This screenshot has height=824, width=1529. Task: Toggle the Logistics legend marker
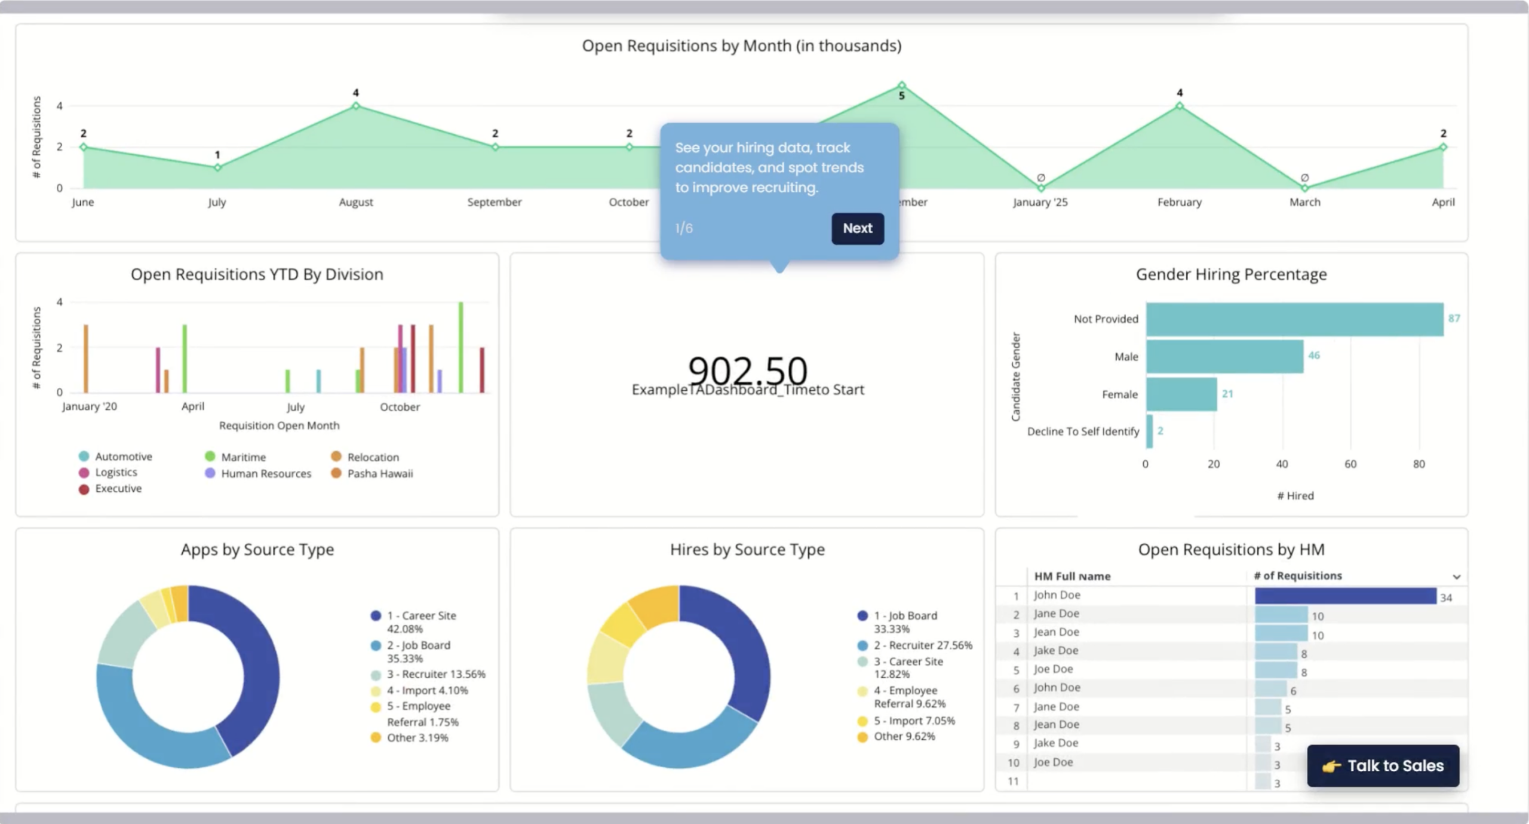(84, 473)
